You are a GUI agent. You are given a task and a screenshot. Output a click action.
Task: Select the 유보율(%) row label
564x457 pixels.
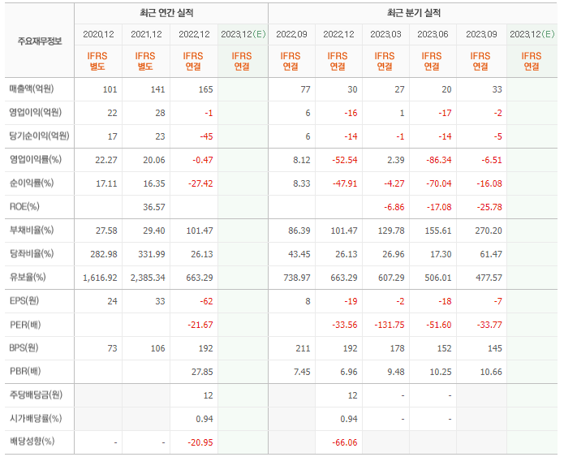(28, 277)
